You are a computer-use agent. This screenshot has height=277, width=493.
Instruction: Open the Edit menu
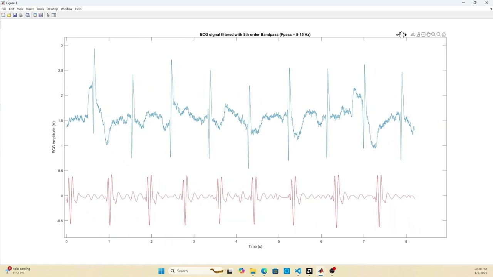click(12, 9)
